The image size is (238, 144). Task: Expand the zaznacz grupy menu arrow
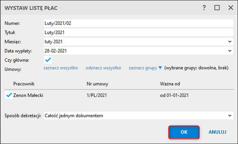[x=160, y=68]
